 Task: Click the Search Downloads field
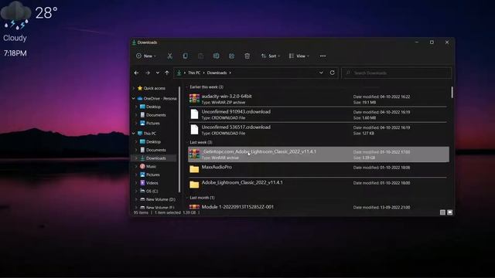tap(397, 73)
